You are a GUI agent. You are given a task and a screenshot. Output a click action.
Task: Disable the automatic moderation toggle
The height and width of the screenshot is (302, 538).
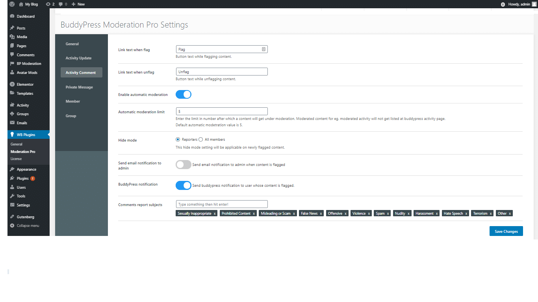(183, 94)
